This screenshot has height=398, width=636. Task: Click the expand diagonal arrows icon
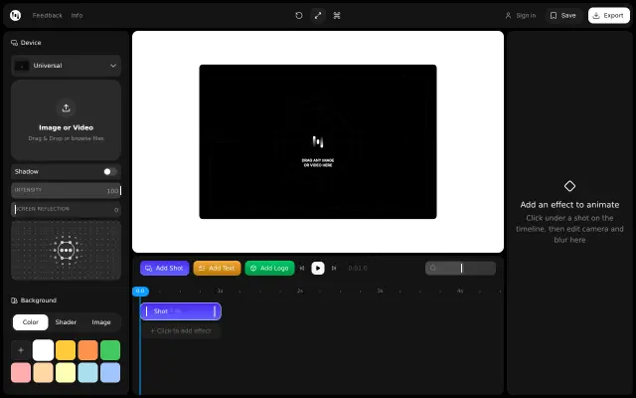pyautogui.click(x=318, y=16)
